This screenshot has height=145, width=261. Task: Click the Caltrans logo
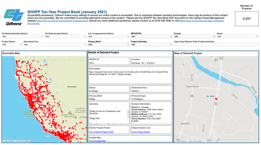14,17
